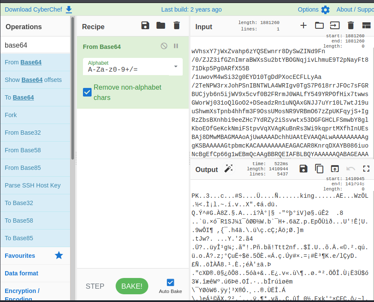Set breakpoint on From Base64 operation
The width and height of the screenshot is (374, 302).
[x=176, y=46]
